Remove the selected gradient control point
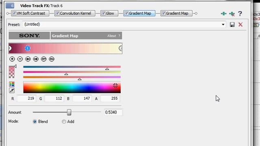 tap(20, 59)
